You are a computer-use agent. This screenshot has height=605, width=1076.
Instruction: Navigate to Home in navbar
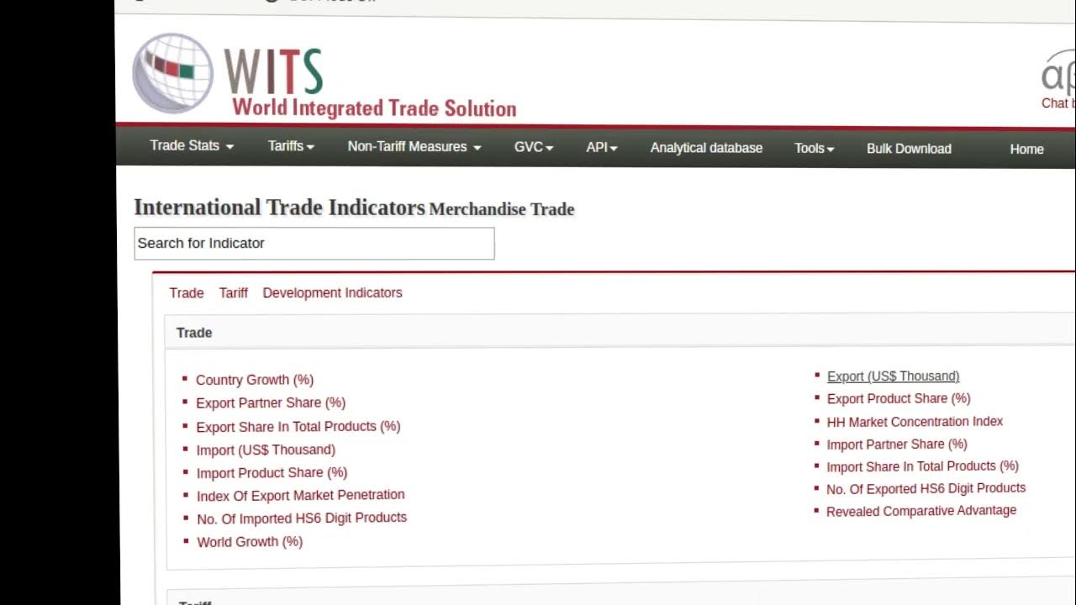pos(1026,149)
